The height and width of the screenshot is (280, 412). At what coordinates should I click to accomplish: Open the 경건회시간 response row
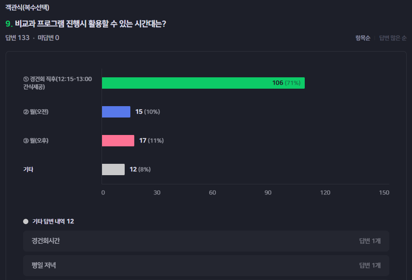pyautogui.click(x=206, y=241)
